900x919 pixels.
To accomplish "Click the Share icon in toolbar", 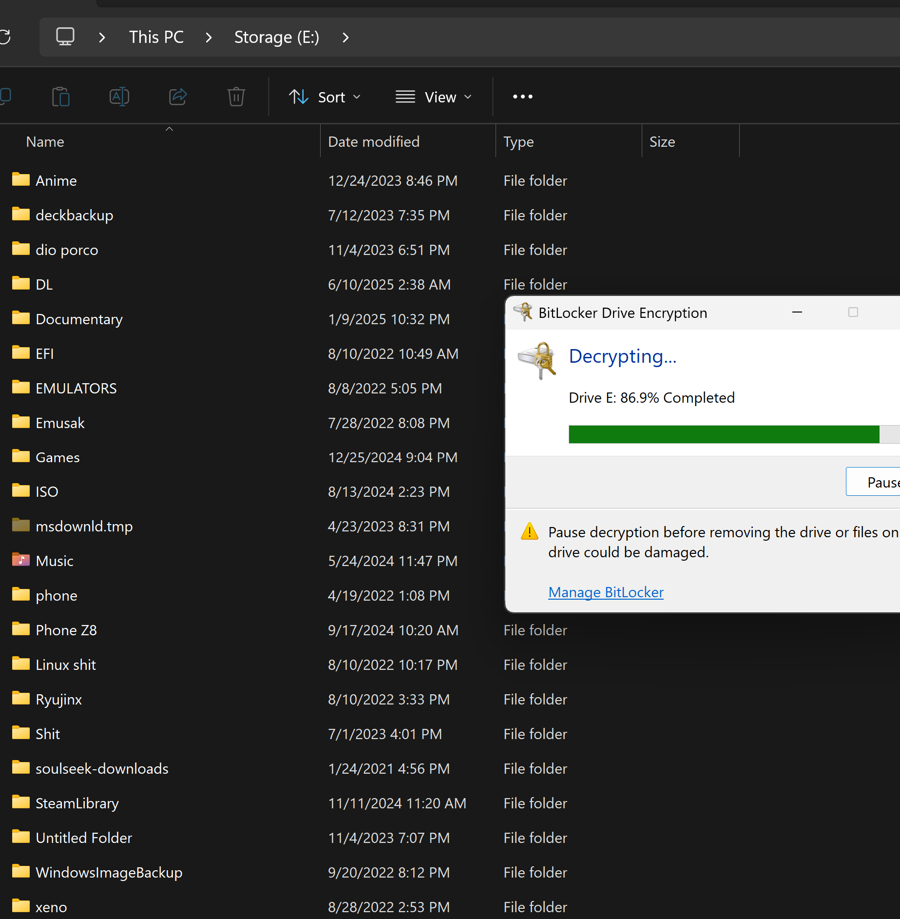I will point(178,97).
